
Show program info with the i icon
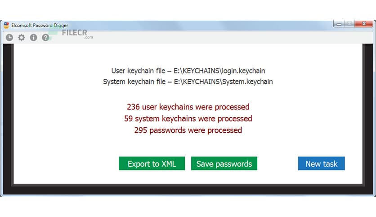pos(34,38)
